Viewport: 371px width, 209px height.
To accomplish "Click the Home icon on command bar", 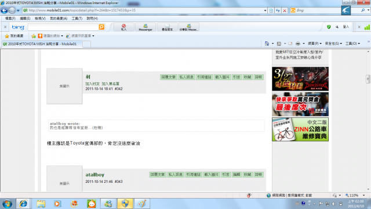I will [267, 44].
